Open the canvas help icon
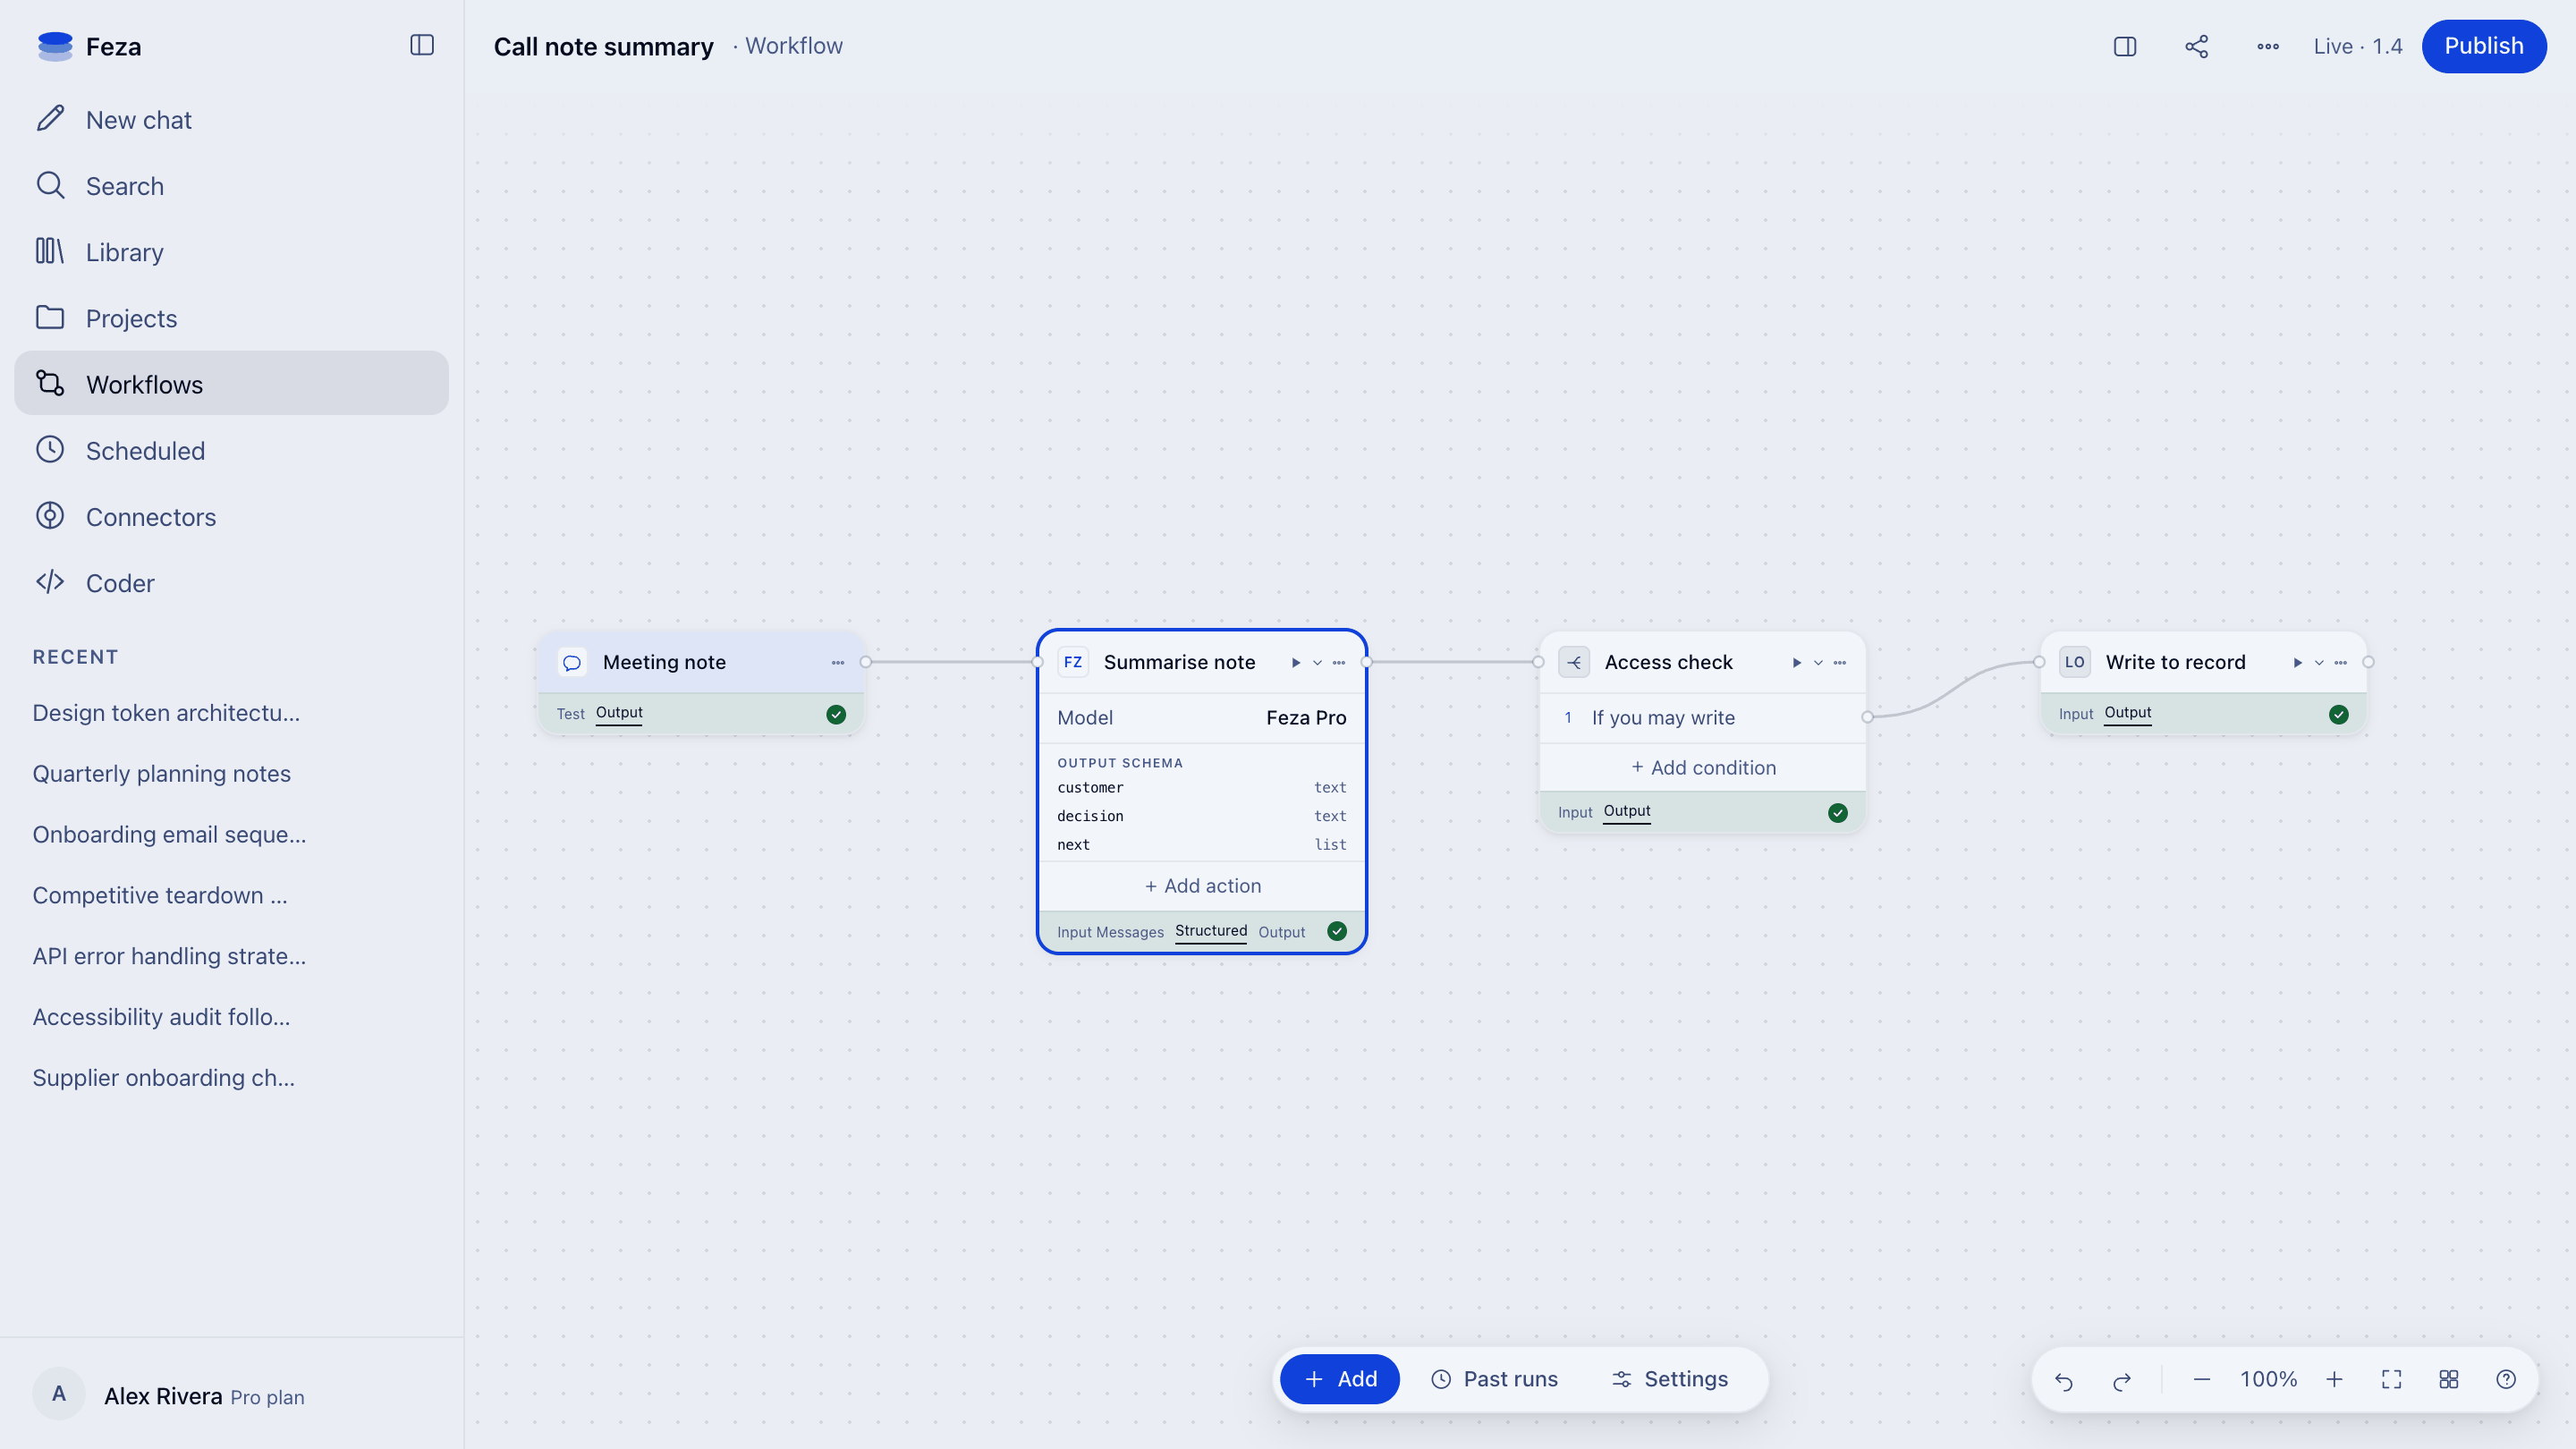The width and height of the screenshot is (2576, 1449). [x=2506, y=1379]
